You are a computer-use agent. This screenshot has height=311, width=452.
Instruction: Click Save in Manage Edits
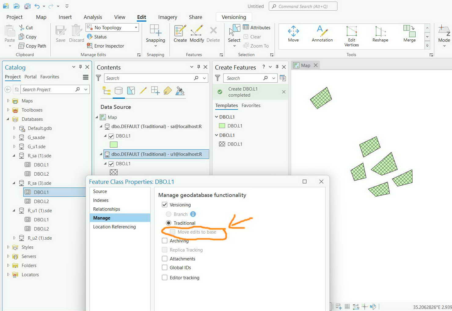(x=60, y=34)
